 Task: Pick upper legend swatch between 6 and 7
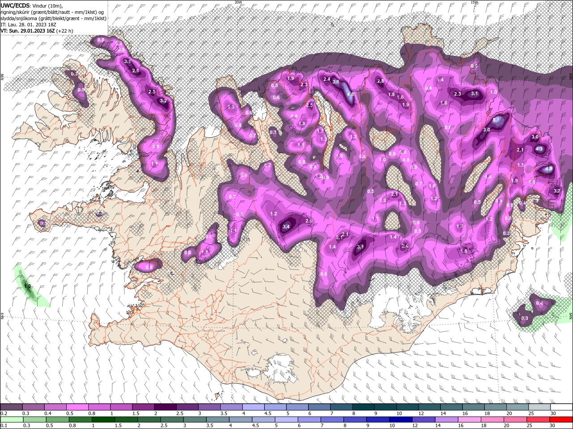tap(319, 408)
